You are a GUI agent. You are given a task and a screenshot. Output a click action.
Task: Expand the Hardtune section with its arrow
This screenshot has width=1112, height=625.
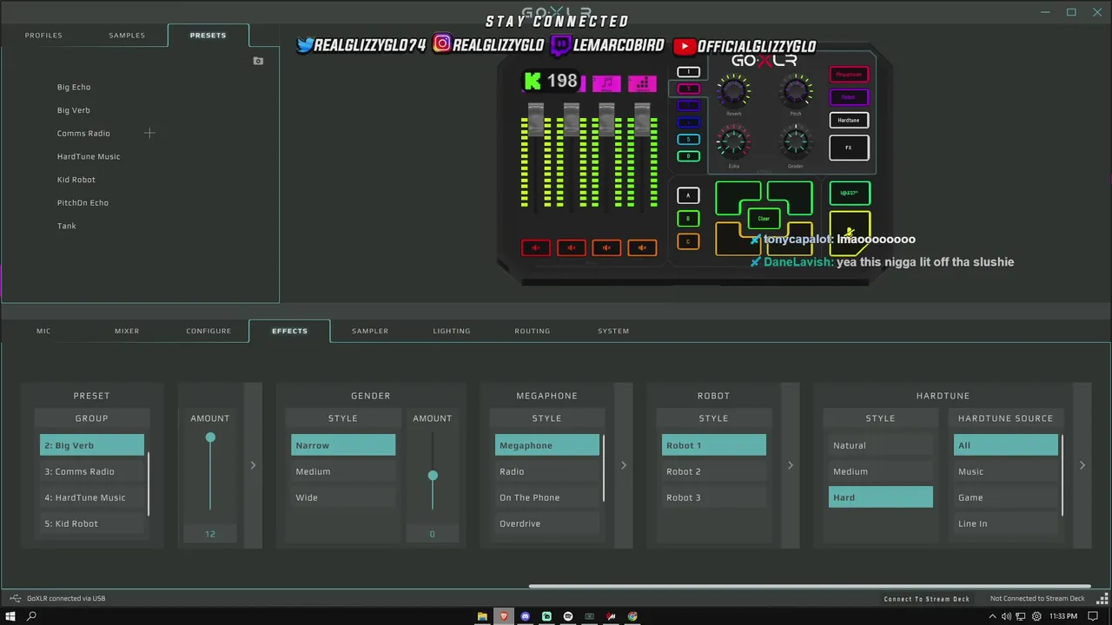(1082, 465)
